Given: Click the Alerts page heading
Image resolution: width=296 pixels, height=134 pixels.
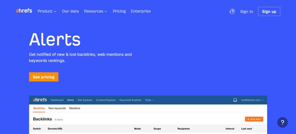Looking at the screenshot, I should click(55, 39).
